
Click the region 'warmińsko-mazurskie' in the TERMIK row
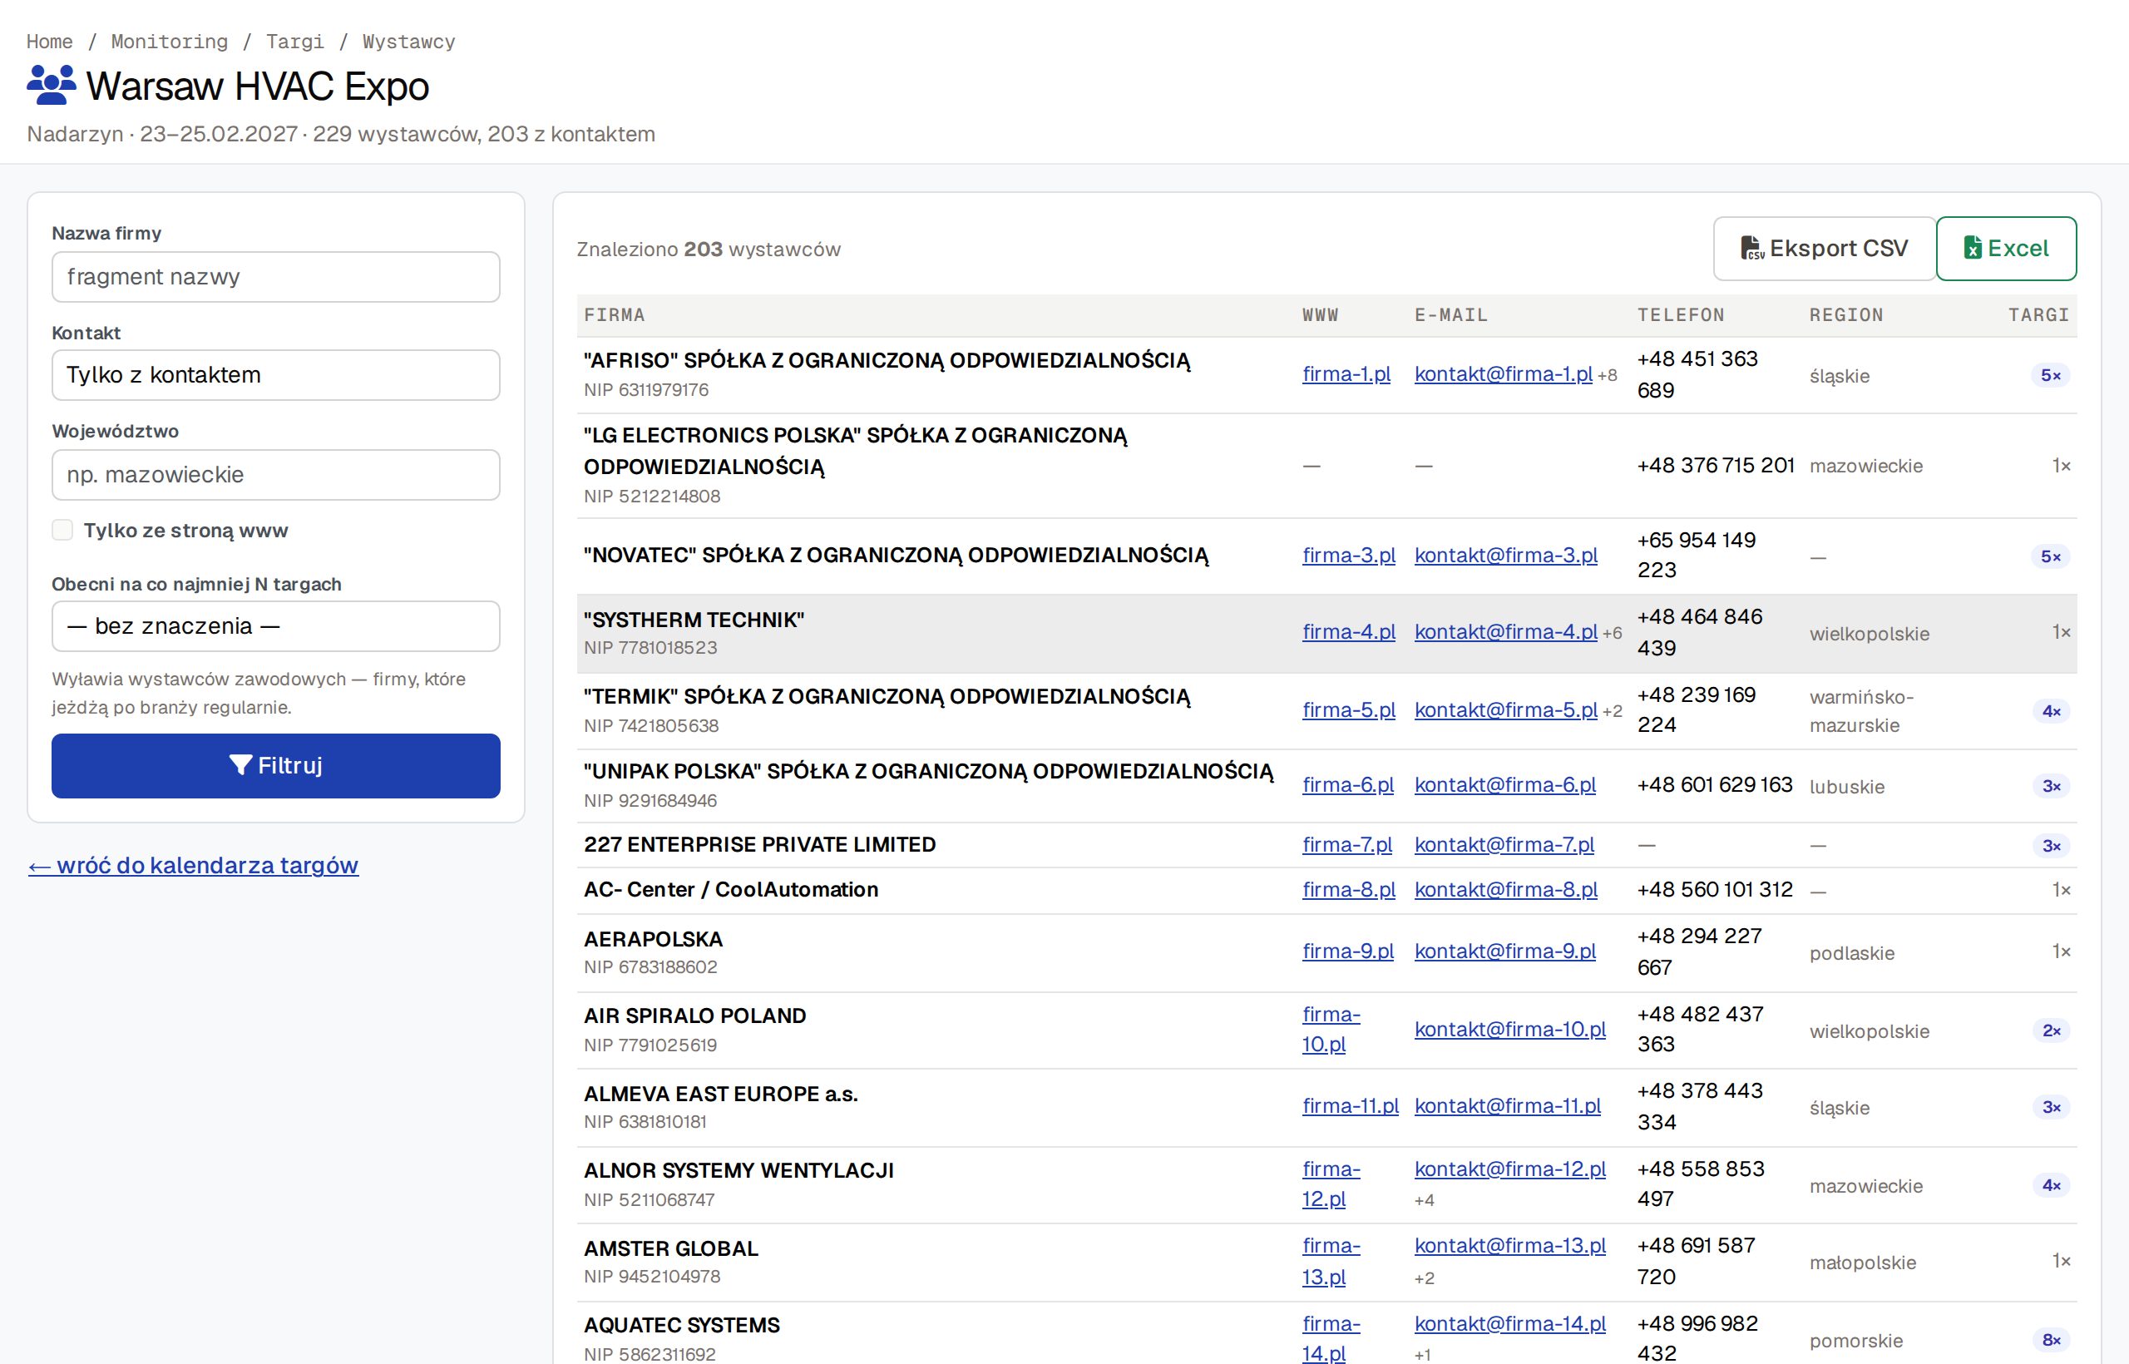1861,711
